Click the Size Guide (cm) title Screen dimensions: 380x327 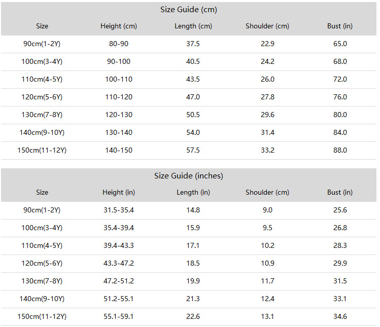click(189, 10)
